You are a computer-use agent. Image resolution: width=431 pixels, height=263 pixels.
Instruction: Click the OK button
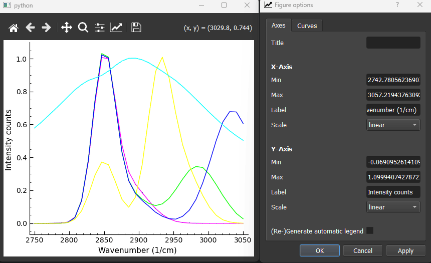click(x=320, y=250)
